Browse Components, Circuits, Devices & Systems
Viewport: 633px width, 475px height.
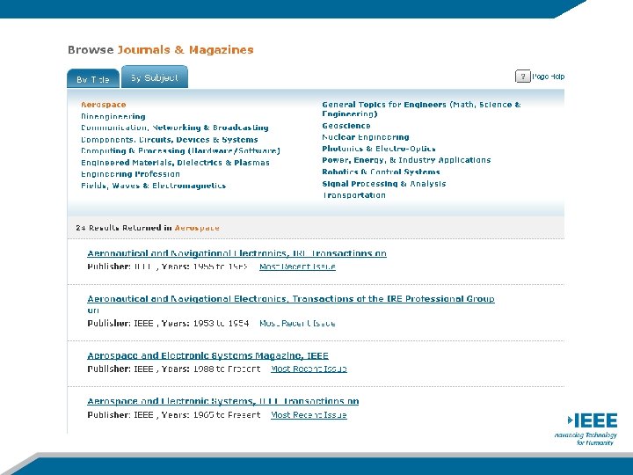point(169,139)
